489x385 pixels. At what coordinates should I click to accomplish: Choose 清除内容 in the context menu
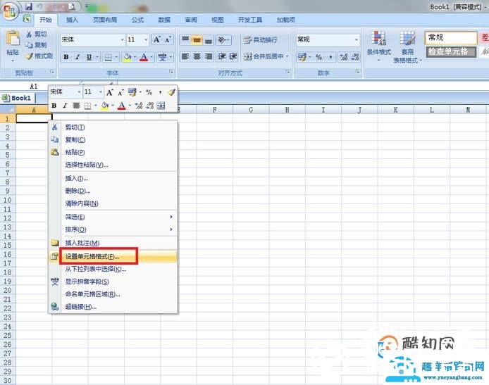[x=113, y=203]
